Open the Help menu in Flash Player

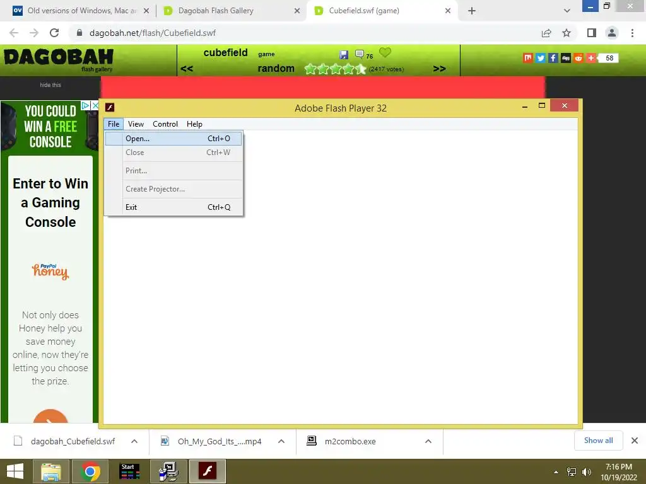194,124
